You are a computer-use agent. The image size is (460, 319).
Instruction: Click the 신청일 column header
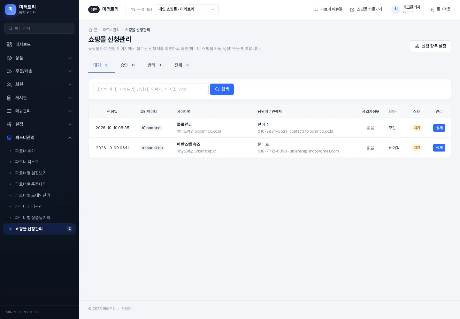point(112,112)
